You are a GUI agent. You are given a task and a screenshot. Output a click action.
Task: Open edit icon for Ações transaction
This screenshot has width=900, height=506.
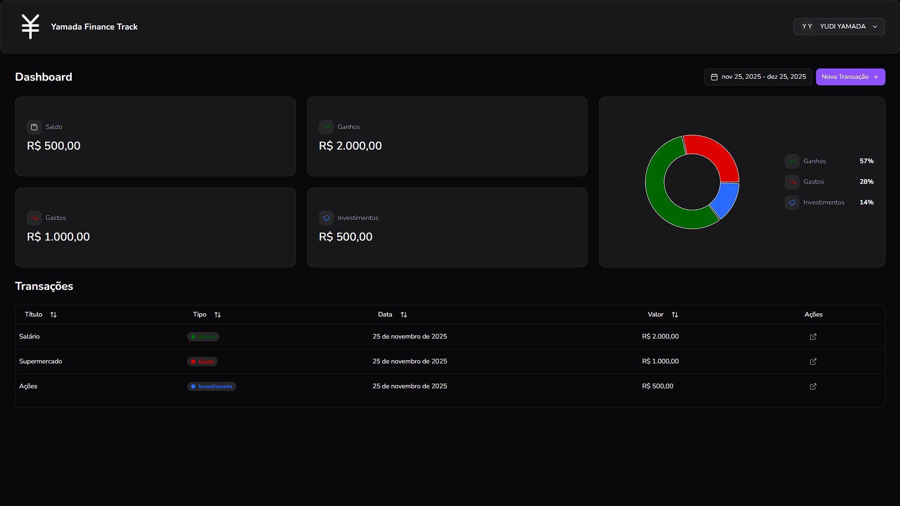coord(813,386)
